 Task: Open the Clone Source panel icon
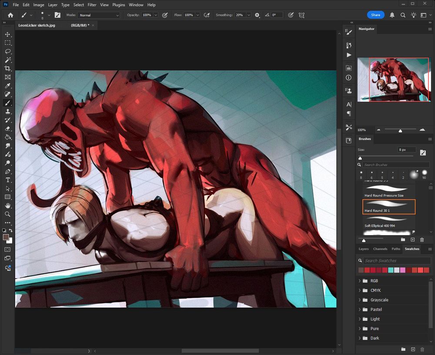tap(349, 90)
